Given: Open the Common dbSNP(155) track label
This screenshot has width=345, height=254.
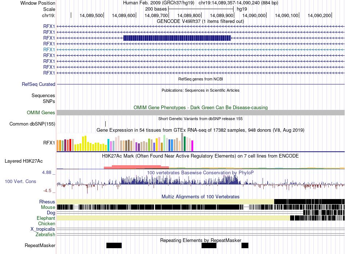Looking at the screenshot, I should point(32,124).
